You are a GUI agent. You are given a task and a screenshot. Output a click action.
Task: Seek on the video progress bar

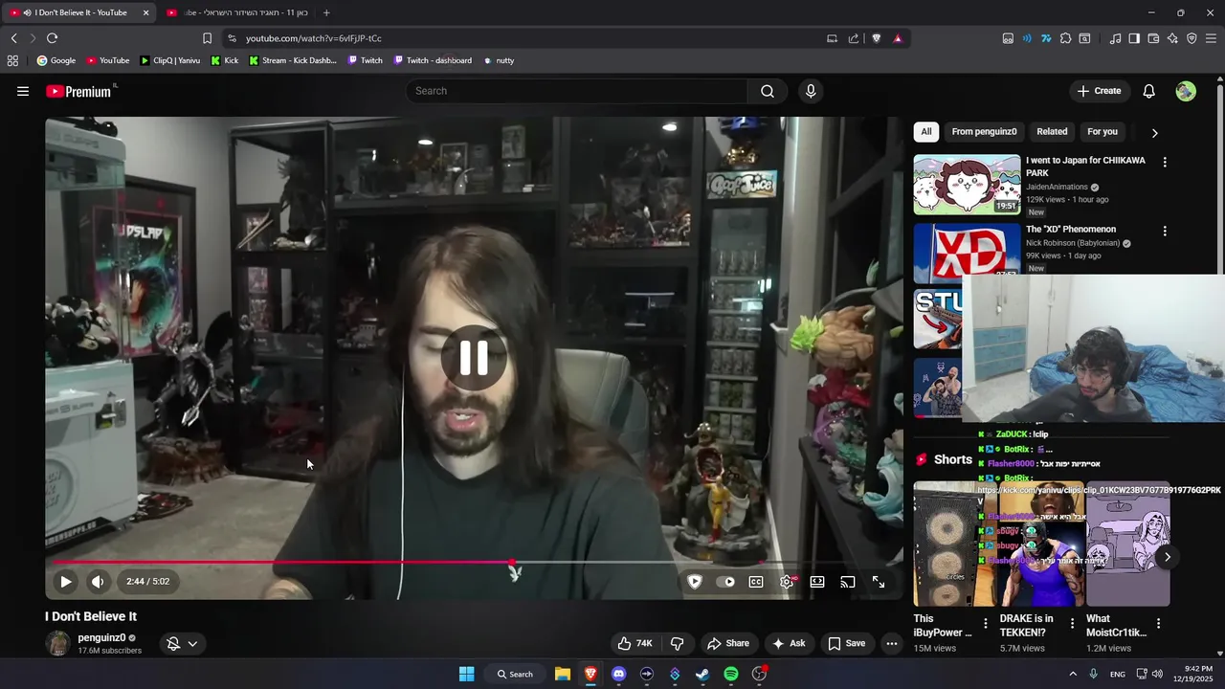(474, 563)
